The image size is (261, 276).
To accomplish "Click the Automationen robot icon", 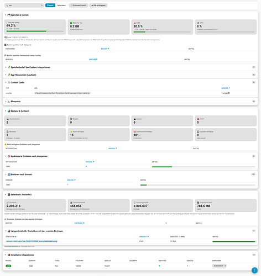I will tap(8, 119).
